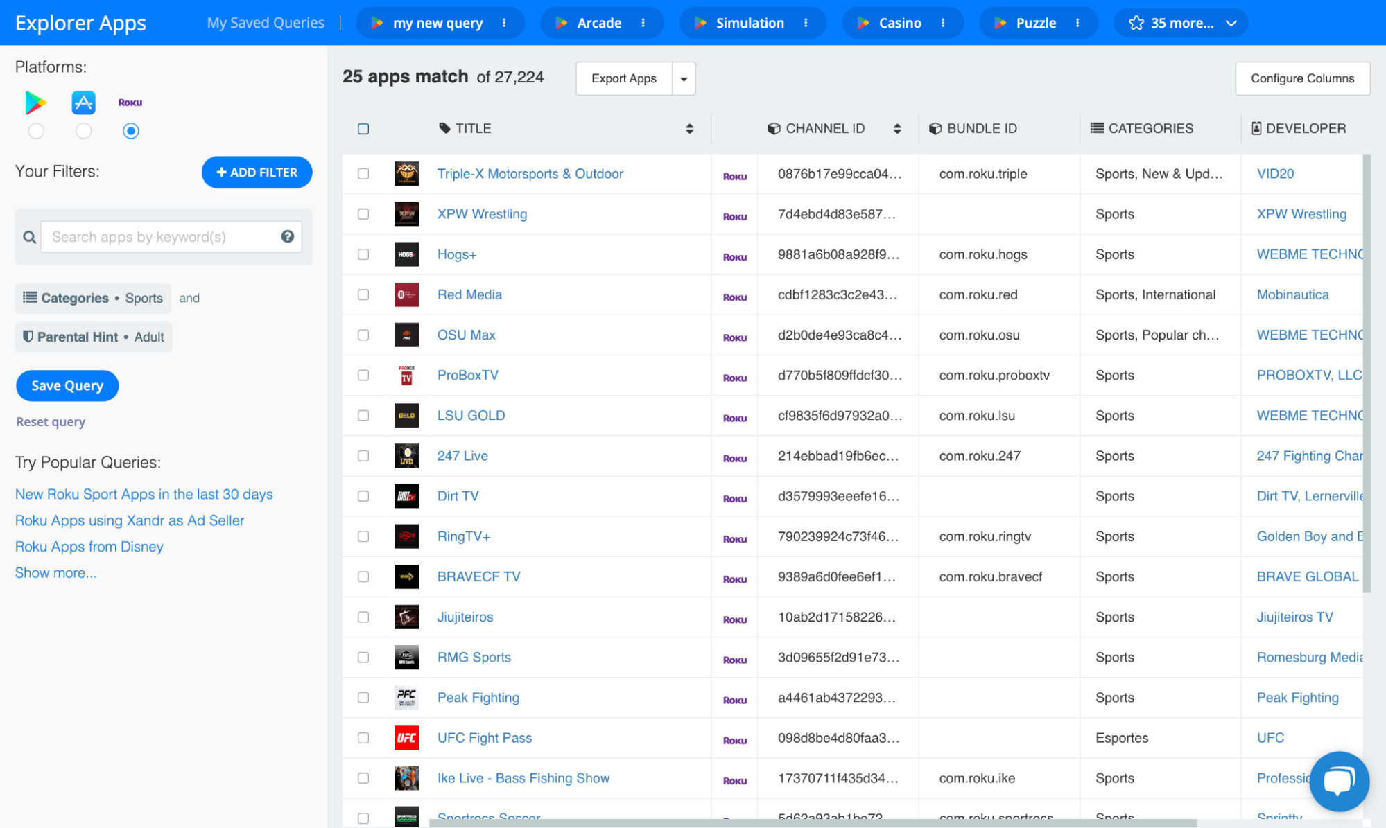Expand the 35 more saved queries dropdown
This screenshot has height=828, width=1386.
click(1181, 23)
